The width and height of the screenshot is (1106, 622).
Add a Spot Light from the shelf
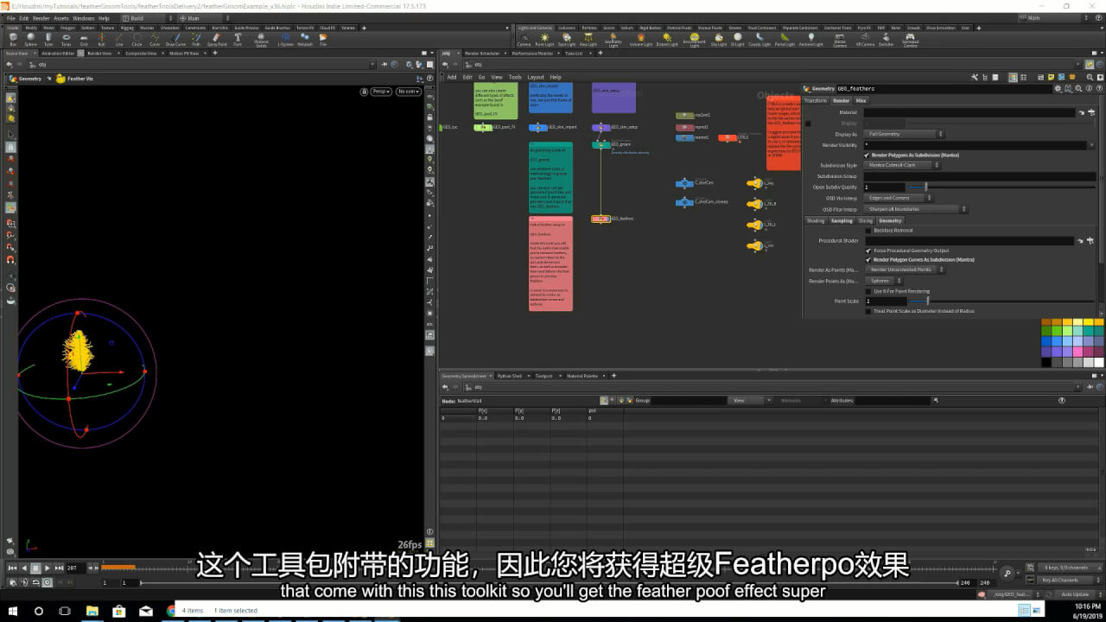click(x=567, y=40)
